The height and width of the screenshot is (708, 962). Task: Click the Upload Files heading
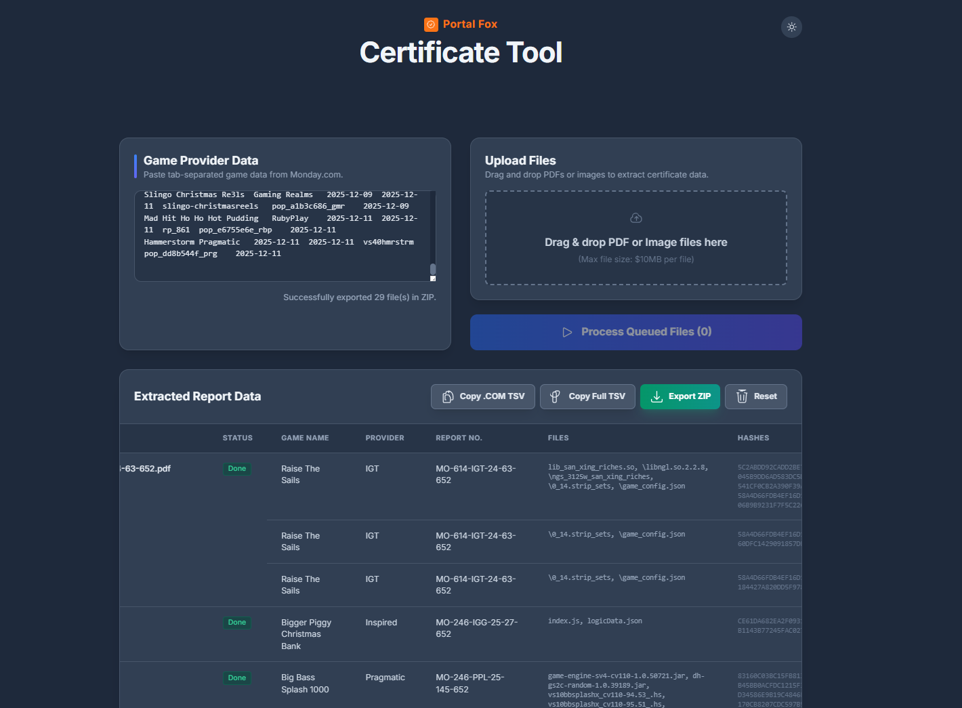[x=520, y=161]
